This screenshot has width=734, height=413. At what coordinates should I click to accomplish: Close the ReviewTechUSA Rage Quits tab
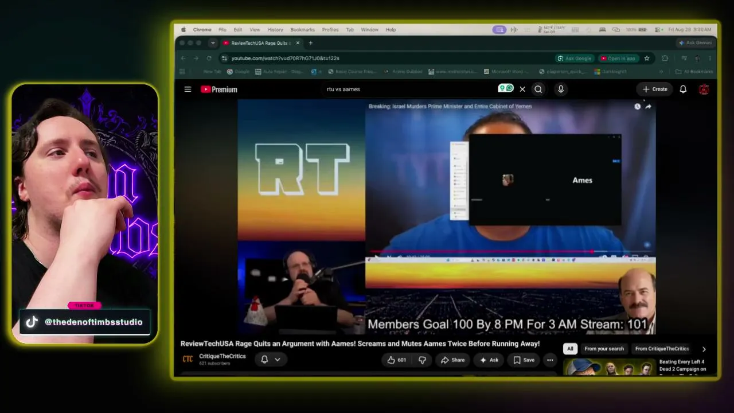click(x=298, y=43)
